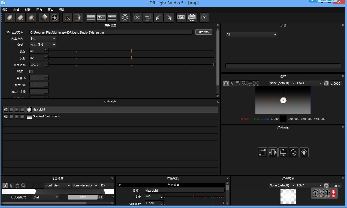347x208 pixels.
Task: Click the dark round light with arrow icon
Action: (67, 17)
